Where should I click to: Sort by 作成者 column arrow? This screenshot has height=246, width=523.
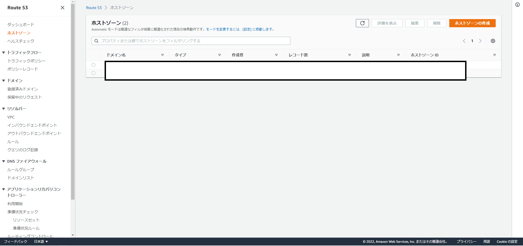[276, 55]
